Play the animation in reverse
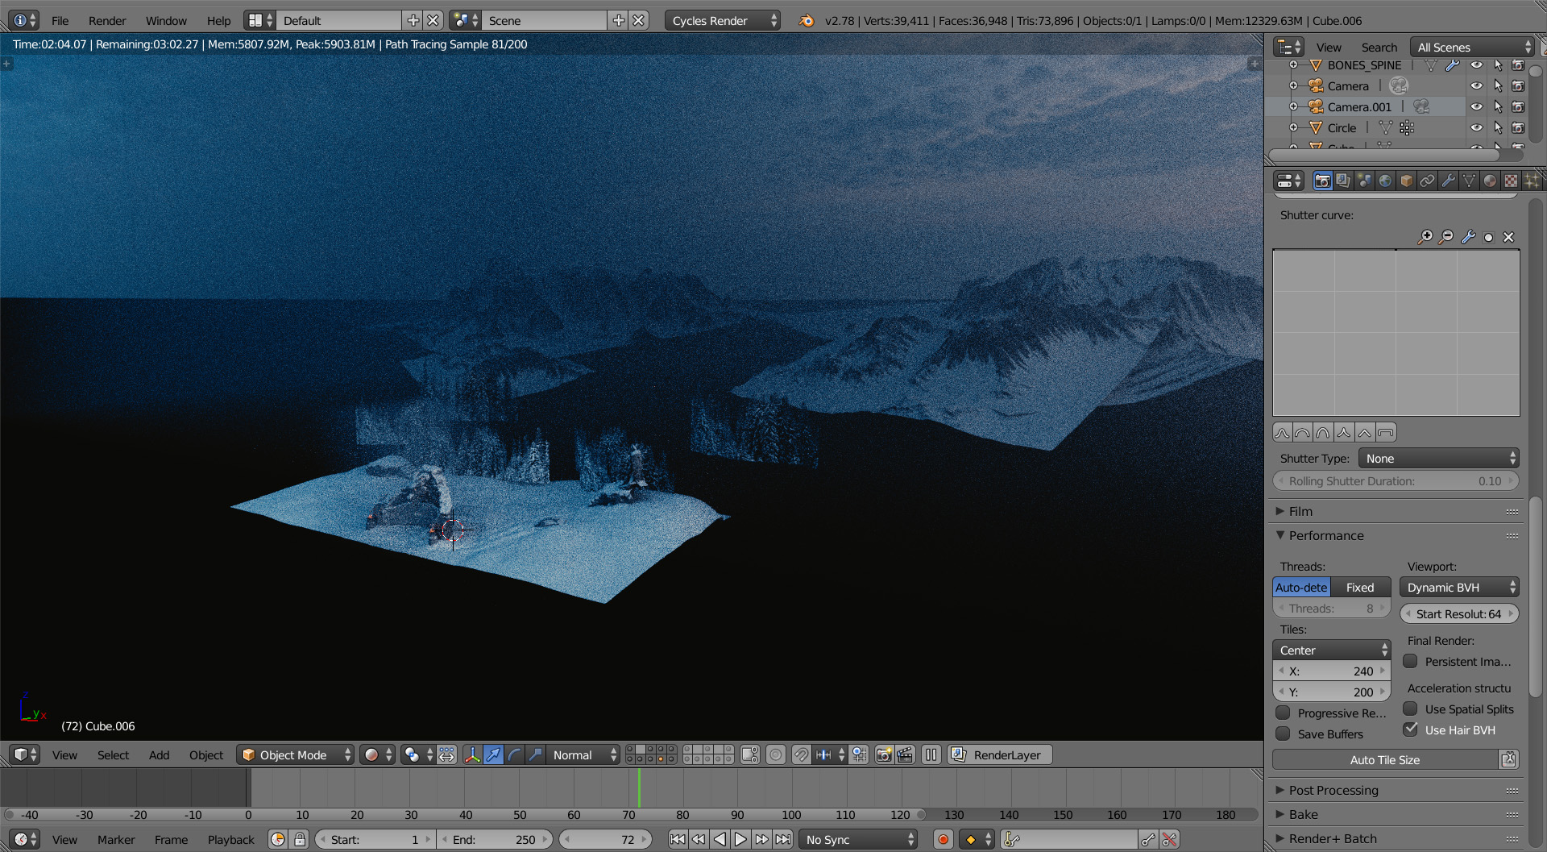The height and width of the screenshot is (852, 1547). 720,839
